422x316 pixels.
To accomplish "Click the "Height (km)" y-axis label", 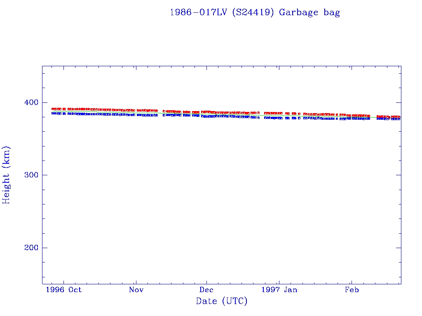I will coord(7,175).
